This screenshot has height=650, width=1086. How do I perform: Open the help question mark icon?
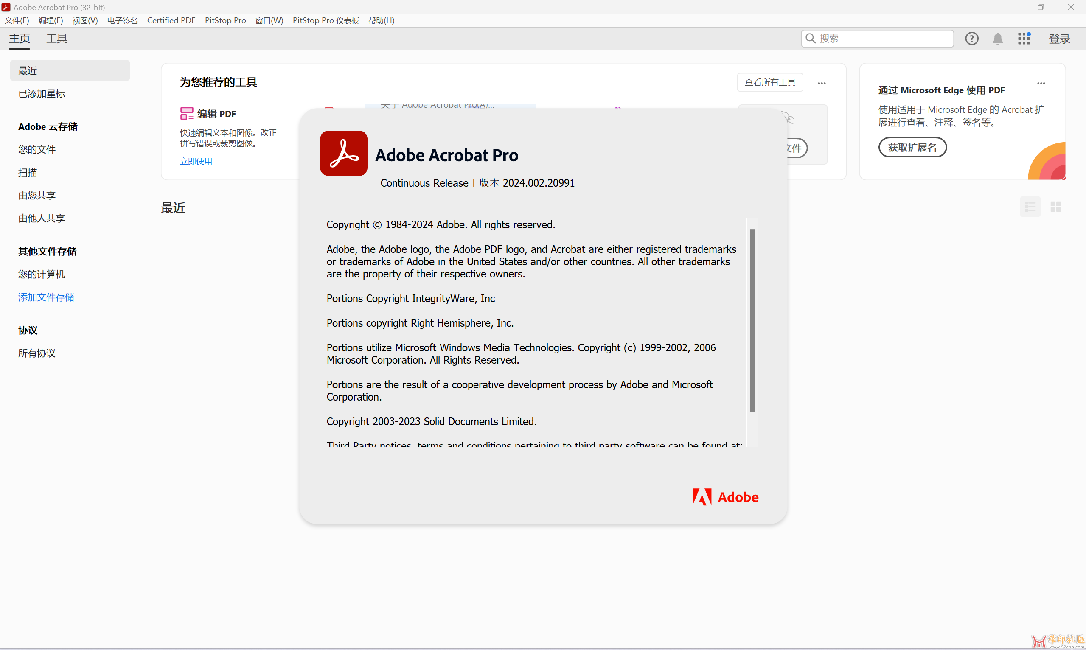[971, 39]
